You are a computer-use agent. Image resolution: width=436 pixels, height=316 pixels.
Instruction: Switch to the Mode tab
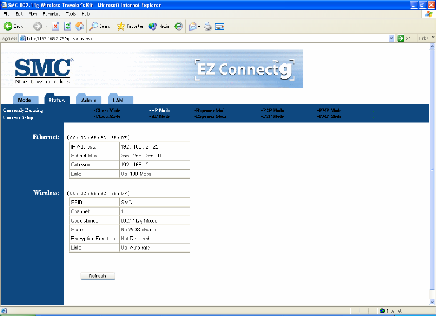pos(25,100)
